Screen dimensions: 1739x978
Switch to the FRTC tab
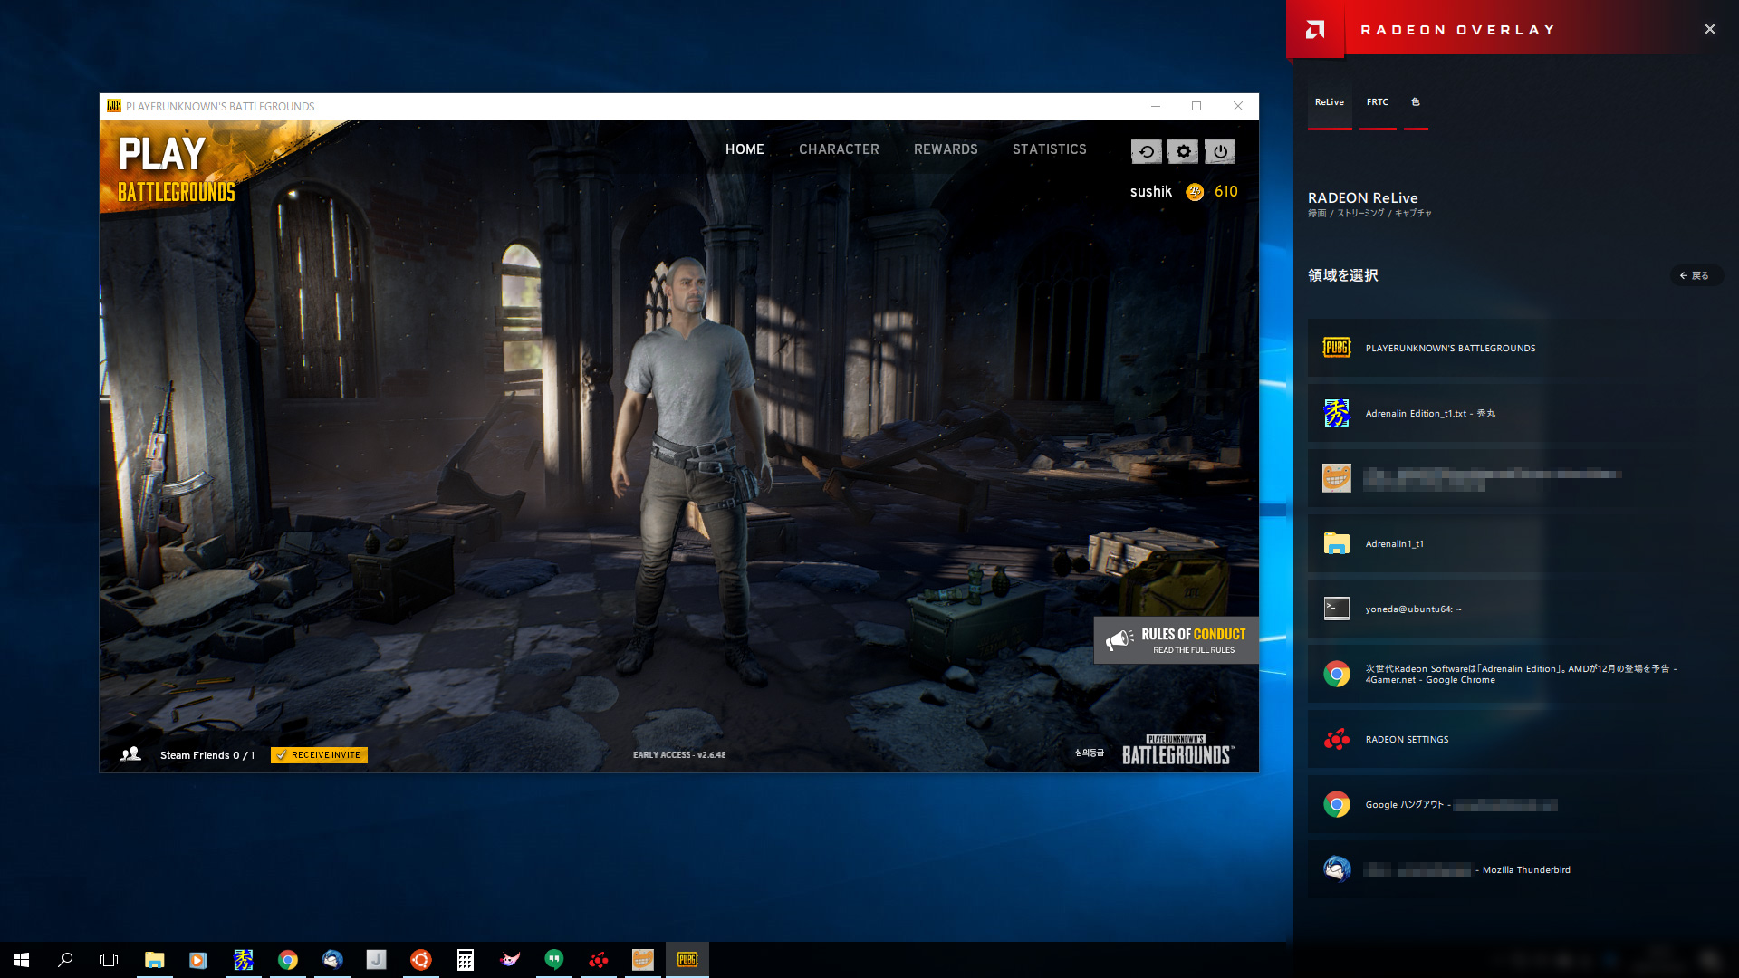coord(1377,102)
